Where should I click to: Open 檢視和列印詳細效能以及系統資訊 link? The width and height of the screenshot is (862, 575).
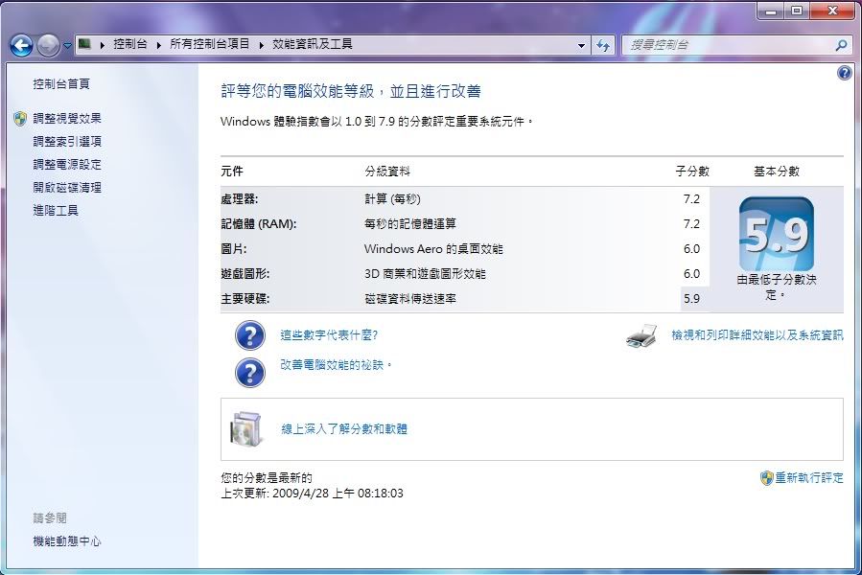point(757,334)
